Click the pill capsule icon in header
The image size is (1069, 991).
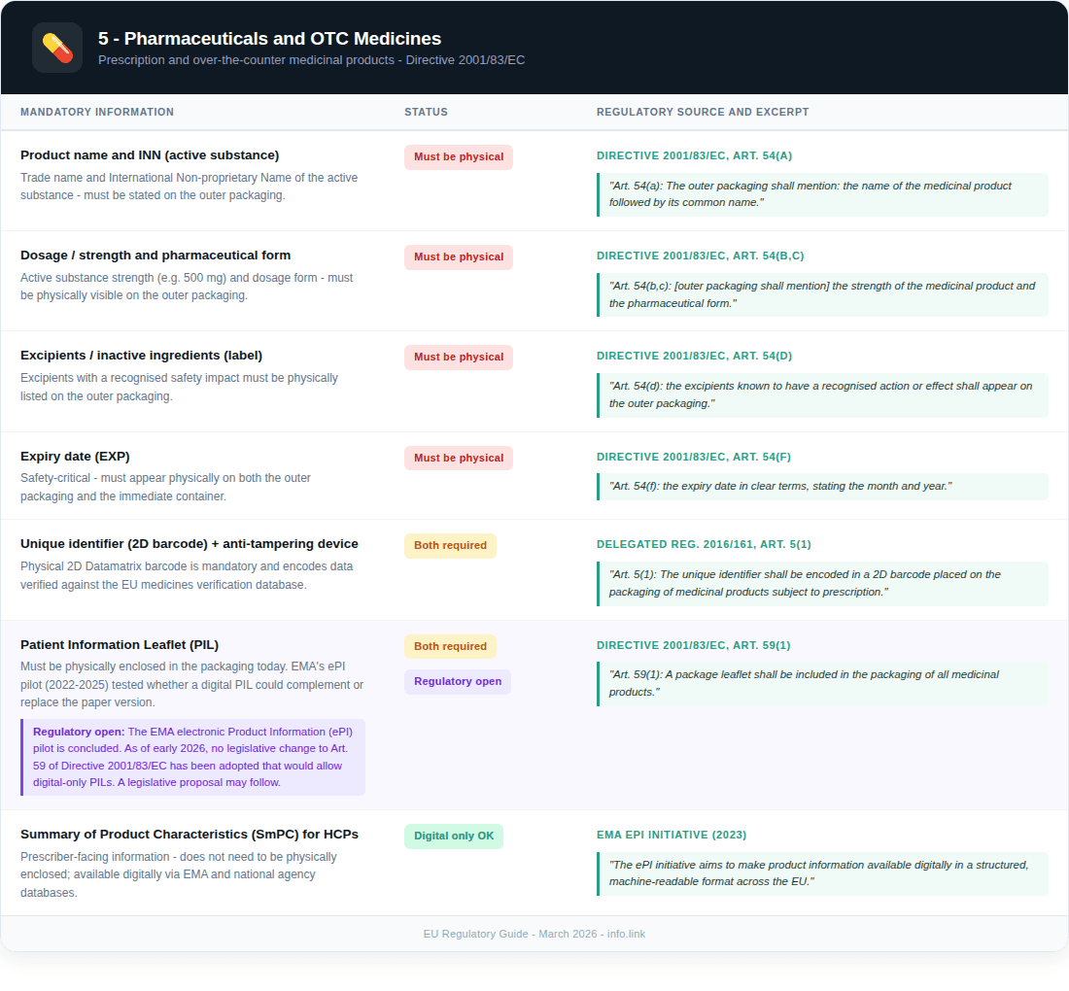[x=57, y=48]
